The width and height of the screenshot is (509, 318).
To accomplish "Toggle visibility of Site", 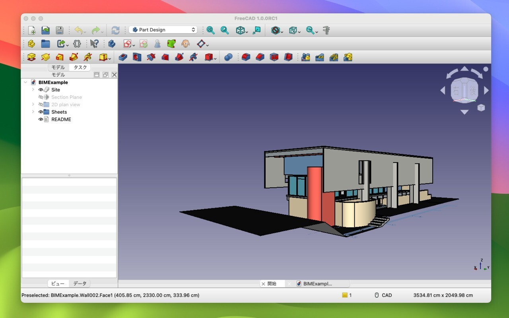I will [x=41, y=90].
